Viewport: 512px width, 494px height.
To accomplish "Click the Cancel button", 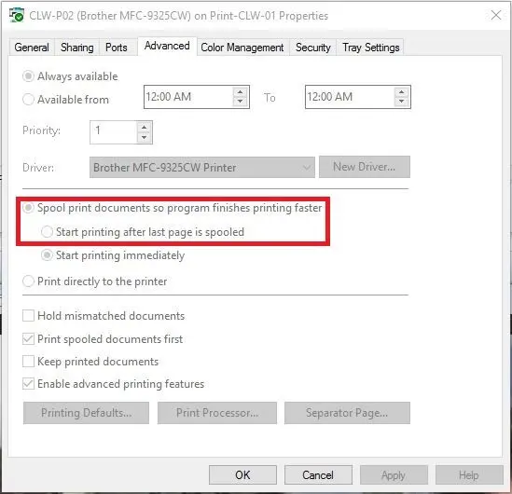I will pos(318,474).
